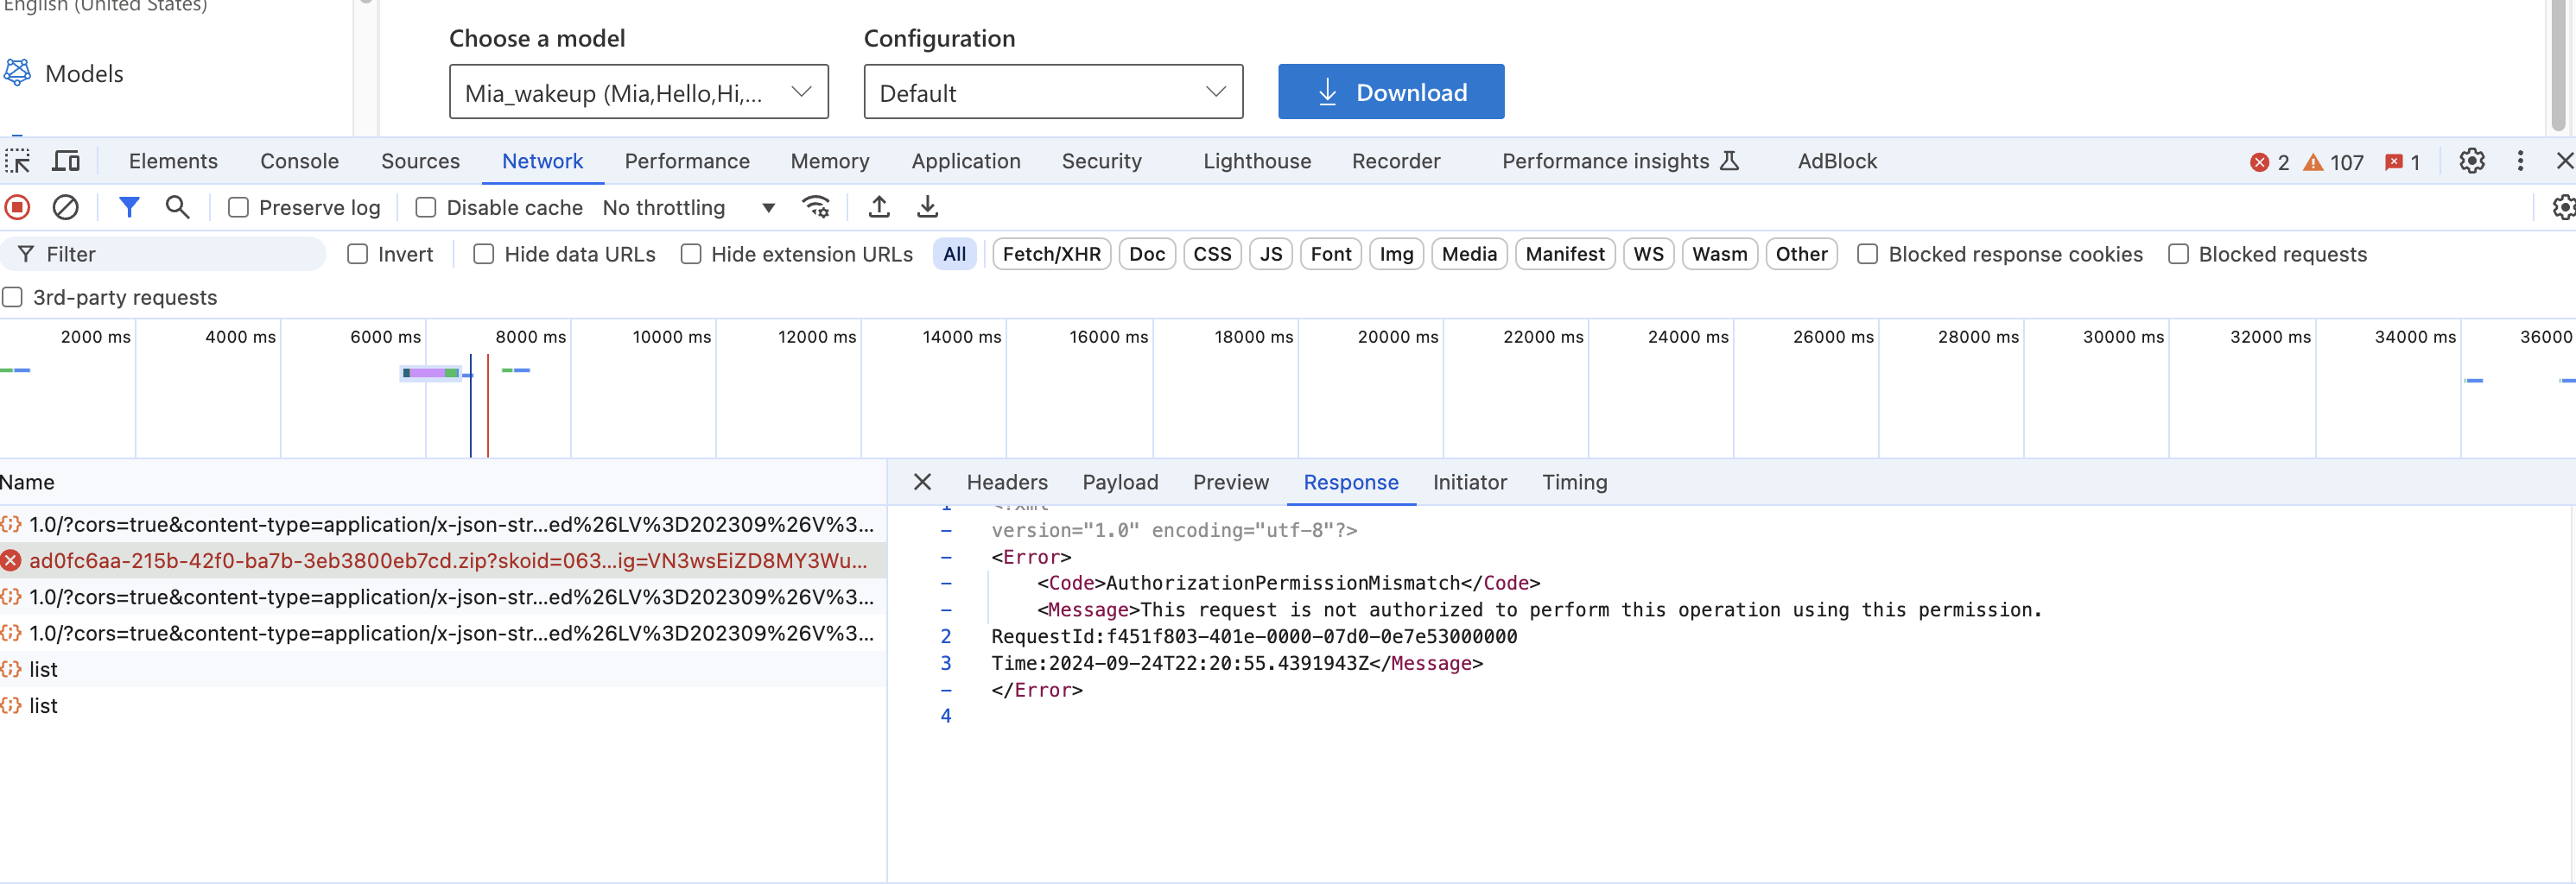Open the Payload tab

tap(1120, 483)
